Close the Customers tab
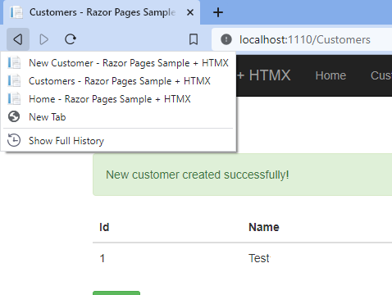This screenshot has width=392, height=295. tap(190, 12)
